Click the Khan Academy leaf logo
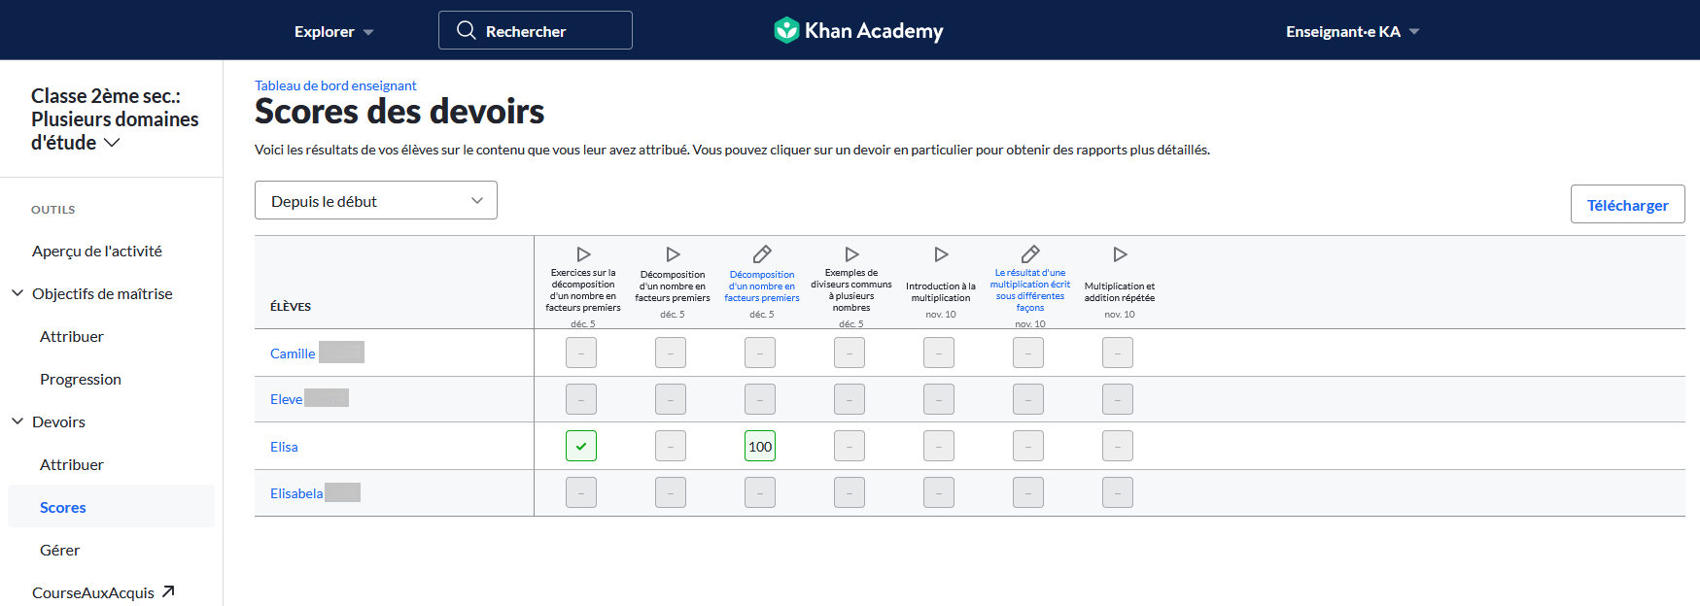 point(786,30)
